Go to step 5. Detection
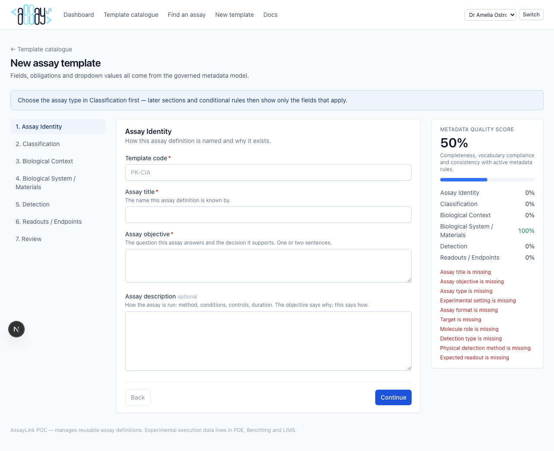This screenshot has height=451, width=554. click(x=58, y=204)
